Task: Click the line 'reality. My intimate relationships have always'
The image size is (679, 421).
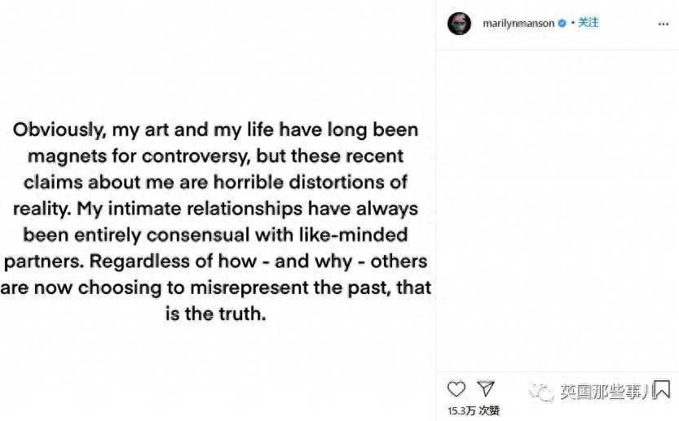Action: coord(216,208)
